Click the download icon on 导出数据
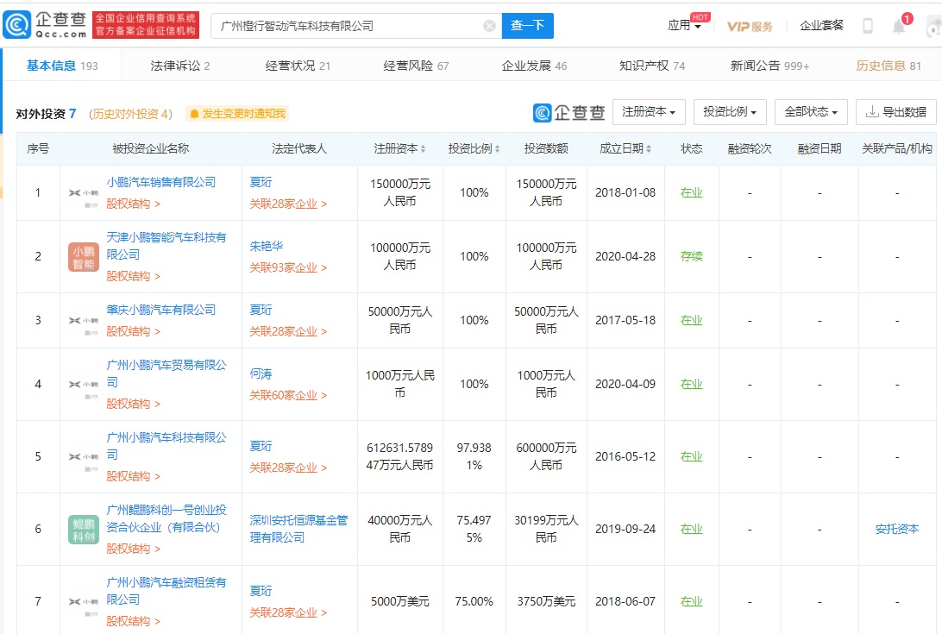The image size is (942, 634). [872, 112]
